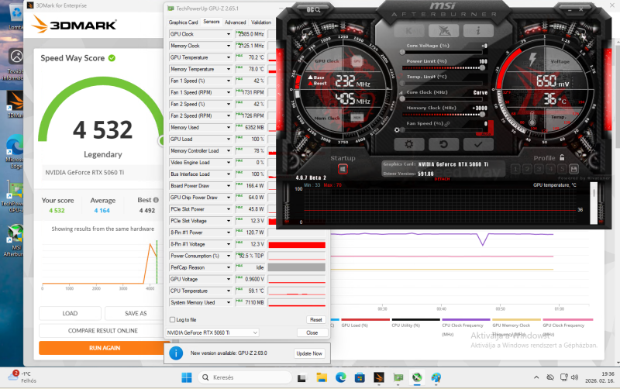620x389 pixels.
Task: Open Microsoft Edge desktop shortcut
Action: [x=14, y=152]
